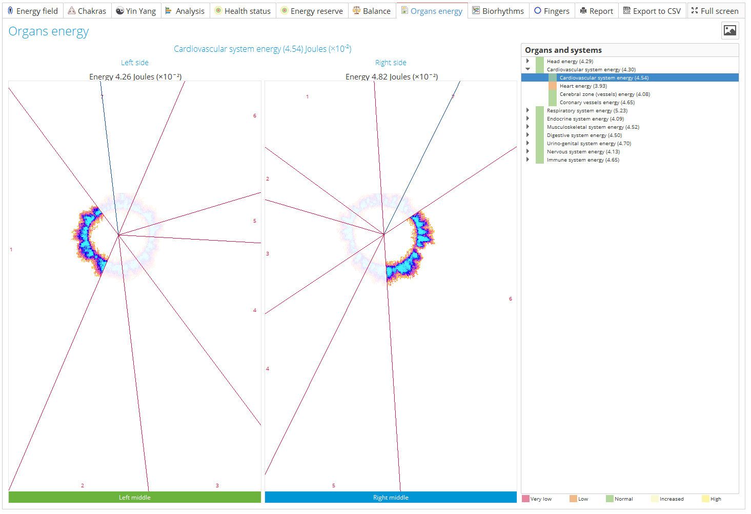
Task: Click the Very low pink legend swatch
Action: 525,498
